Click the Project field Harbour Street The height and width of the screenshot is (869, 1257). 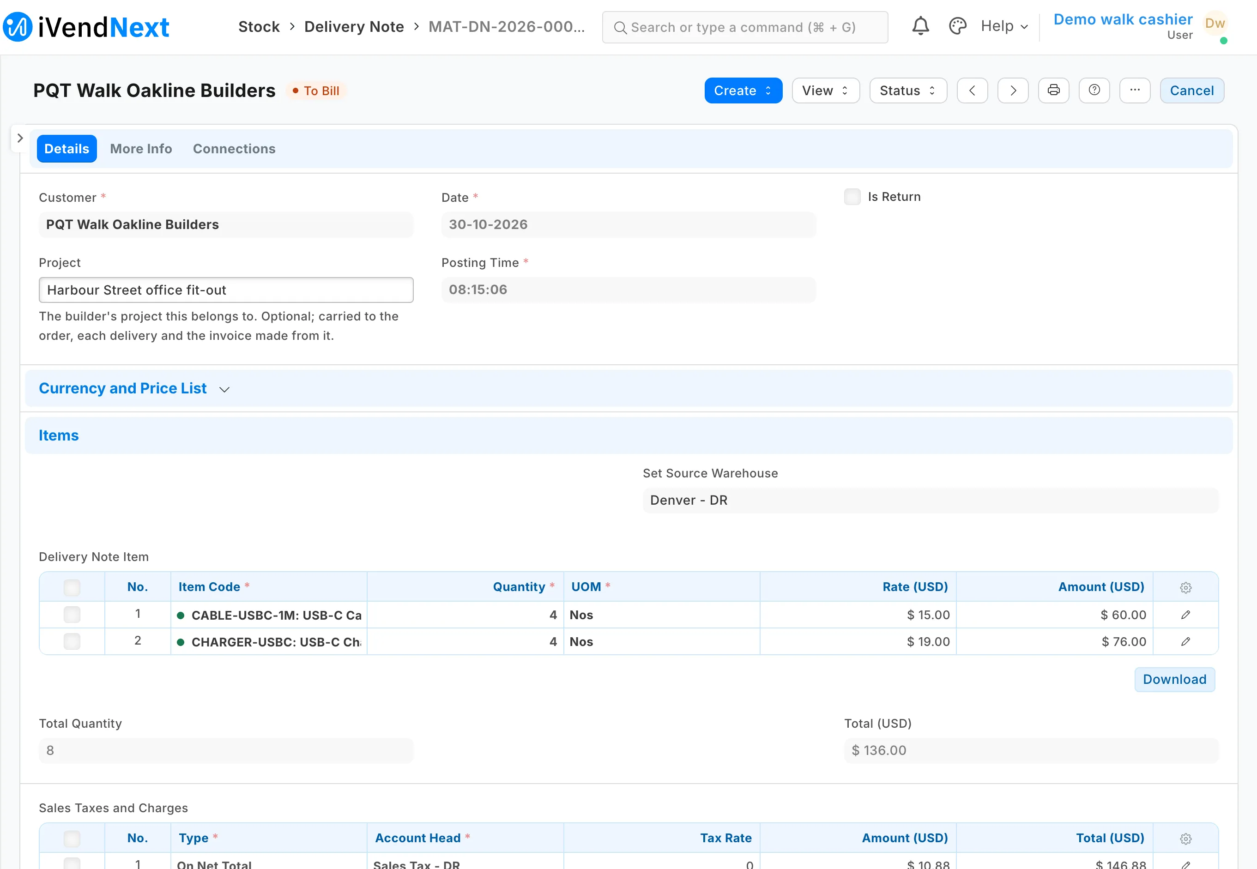click(226, 290)
